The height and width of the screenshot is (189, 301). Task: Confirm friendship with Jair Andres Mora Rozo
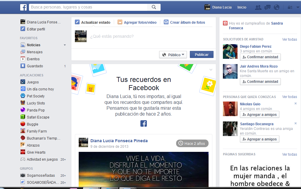coord(260,82)
